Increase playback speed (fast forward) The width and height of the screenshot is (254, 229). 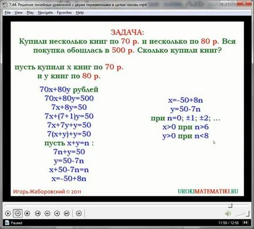(x=57, y=213)
